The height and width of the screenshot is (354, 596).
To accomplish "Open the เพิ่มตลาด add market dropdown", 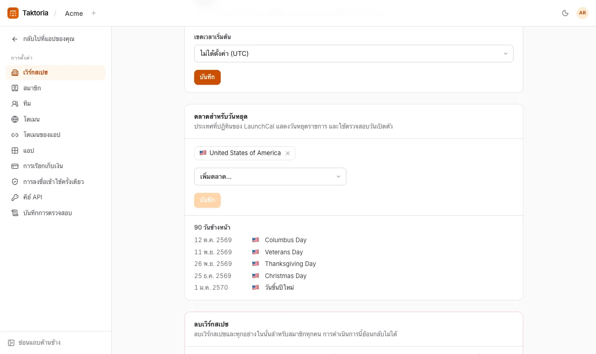I will coord(270,177).
